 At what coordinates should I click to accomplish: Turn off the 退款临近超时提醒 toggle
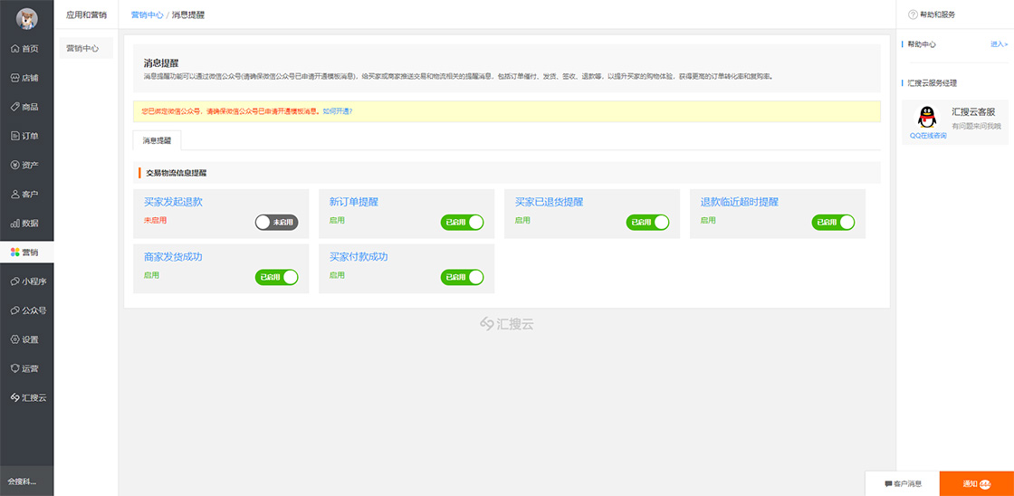[833, 222]
